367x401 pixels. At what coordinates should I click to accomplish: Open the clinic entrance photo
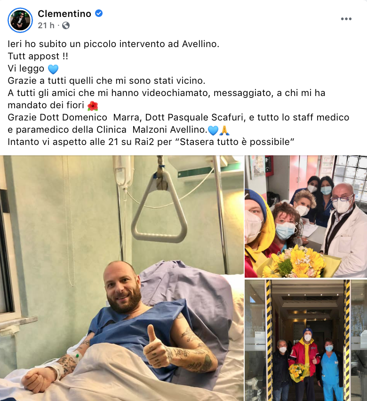click(306, 340)
